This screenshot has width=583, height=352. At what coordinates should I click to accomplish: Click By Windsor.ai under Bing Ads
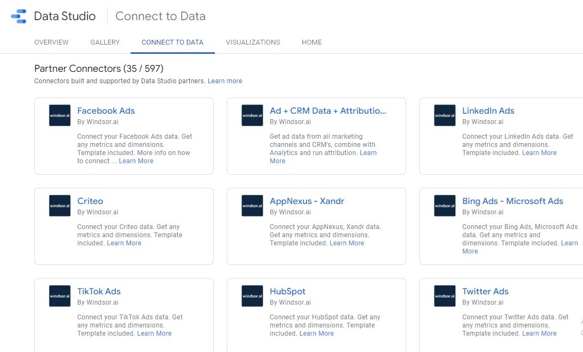[483, 213]
